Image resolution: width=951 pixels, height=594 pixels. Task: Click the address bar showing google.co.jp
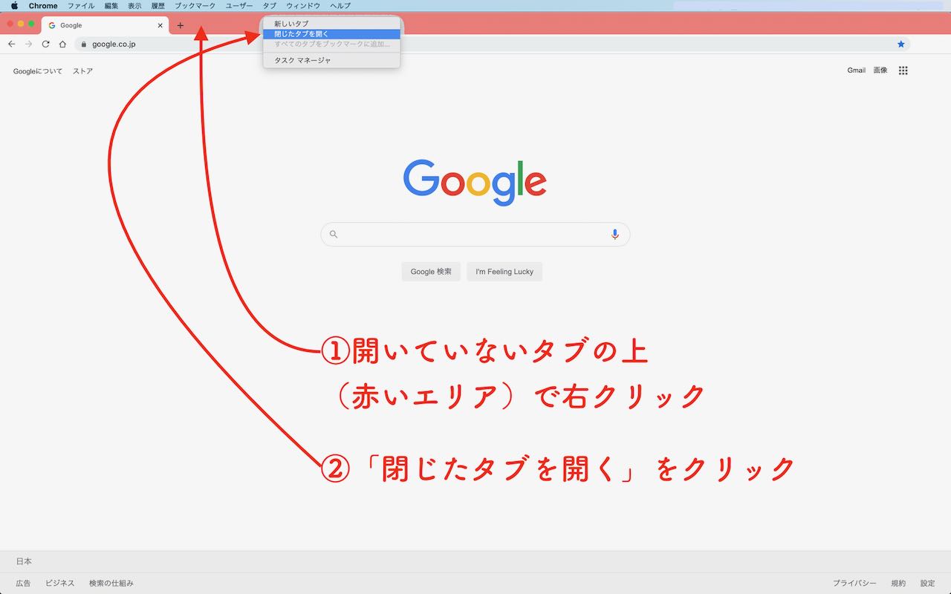492,44
